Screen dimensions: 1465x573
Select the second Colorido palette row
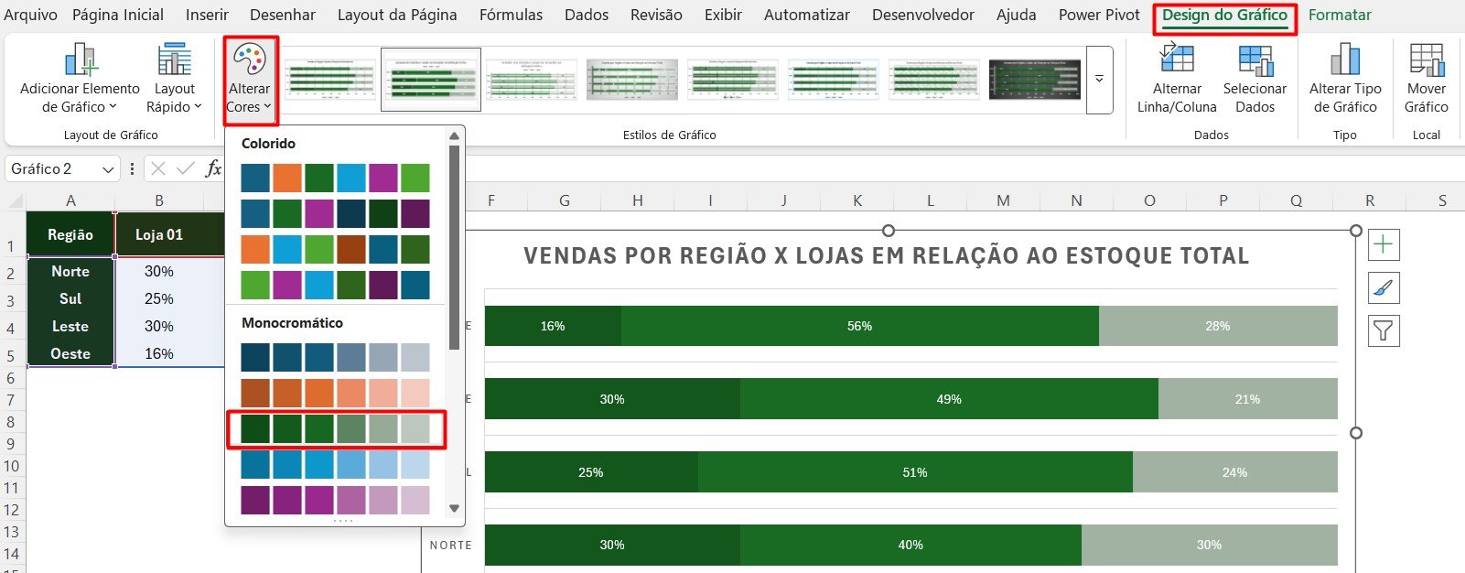coord(335,213)
